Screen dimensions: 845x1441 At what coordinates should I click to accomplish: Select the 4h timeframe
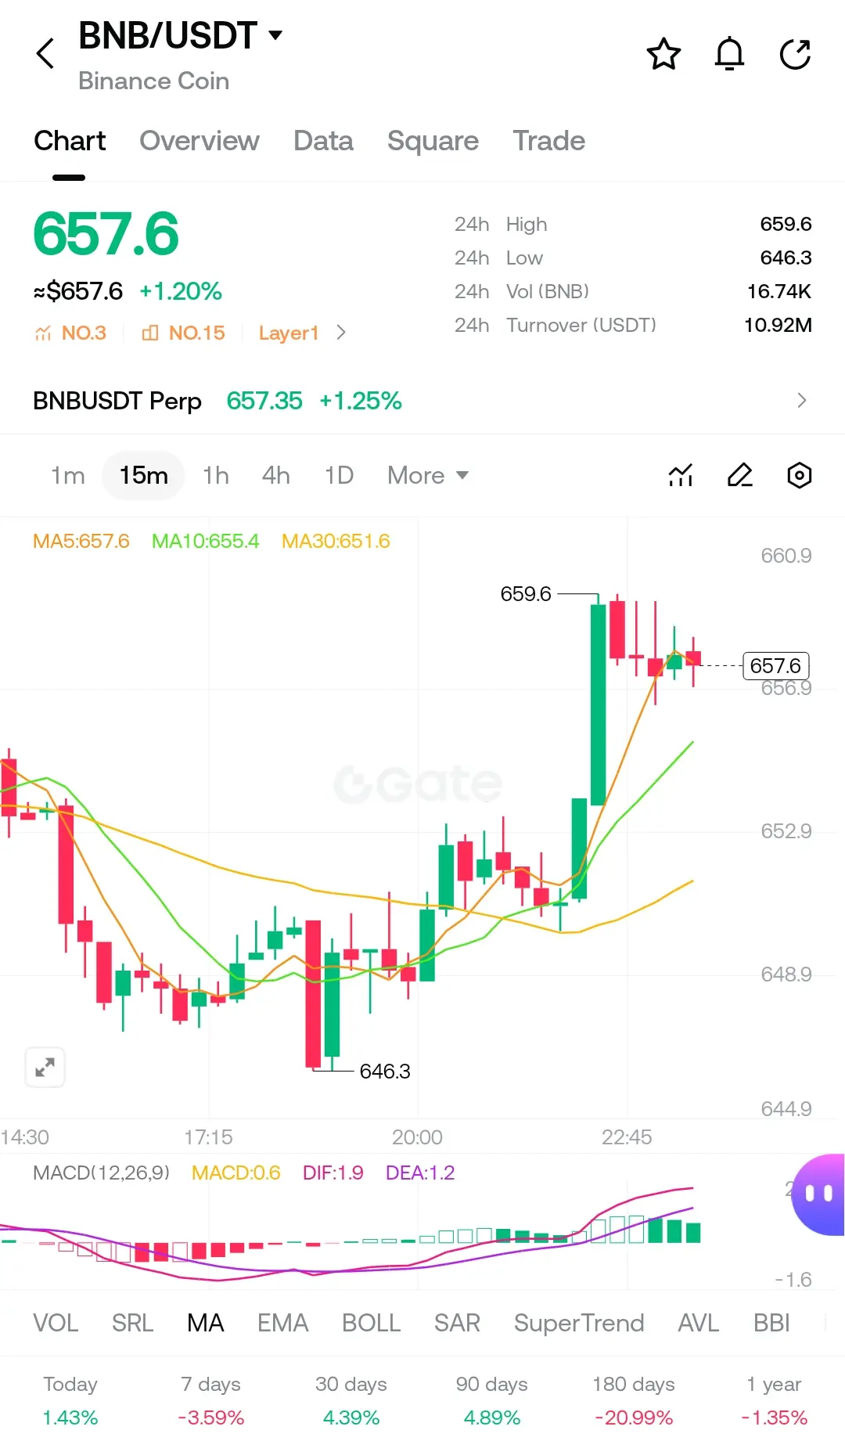tap(276, 475)
